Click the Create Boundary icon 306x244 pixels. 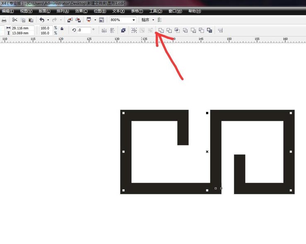(209, 30)
